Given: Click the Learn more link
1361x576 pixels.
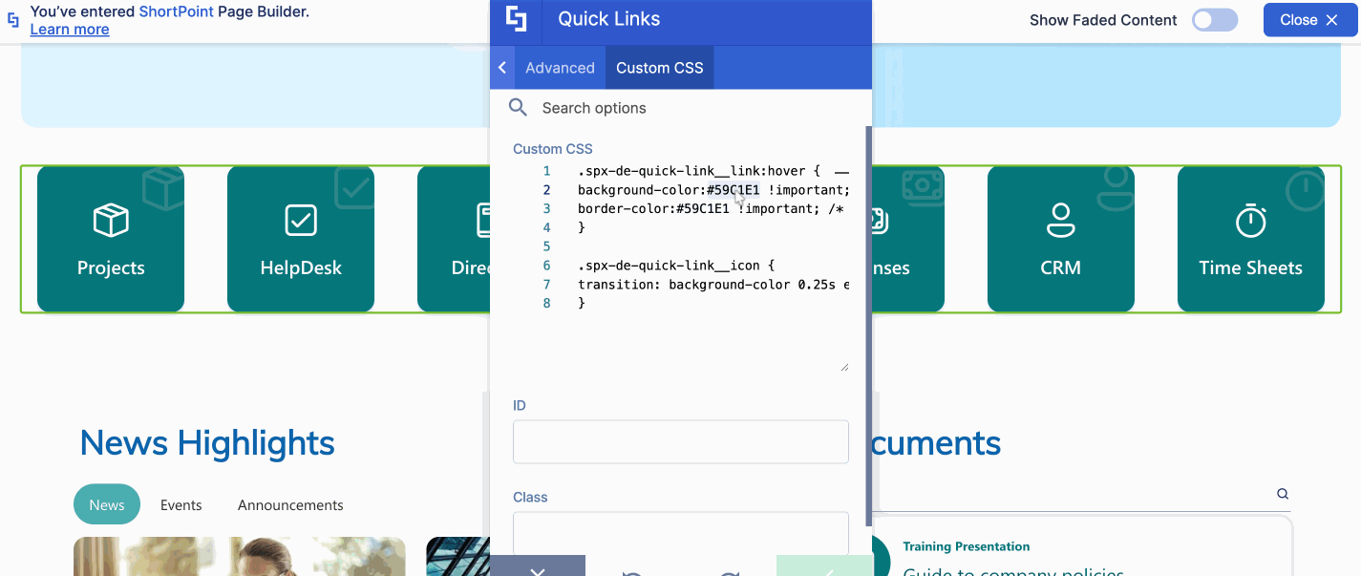Looking at the screenshot, I should coord(69,29).
